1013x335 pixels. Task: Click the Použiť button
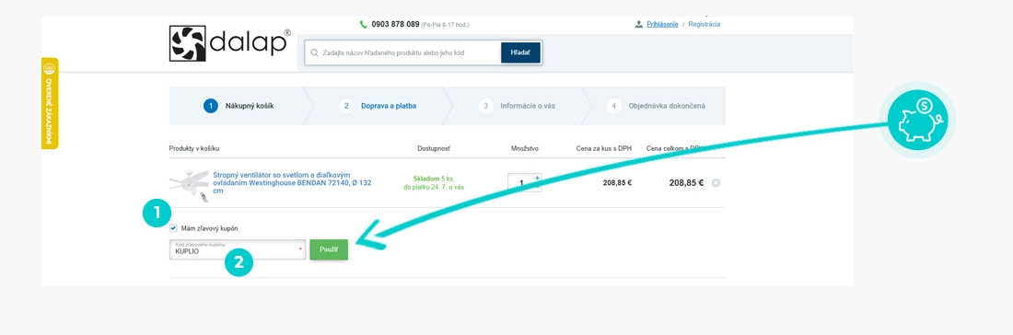(x=329, y=249)
